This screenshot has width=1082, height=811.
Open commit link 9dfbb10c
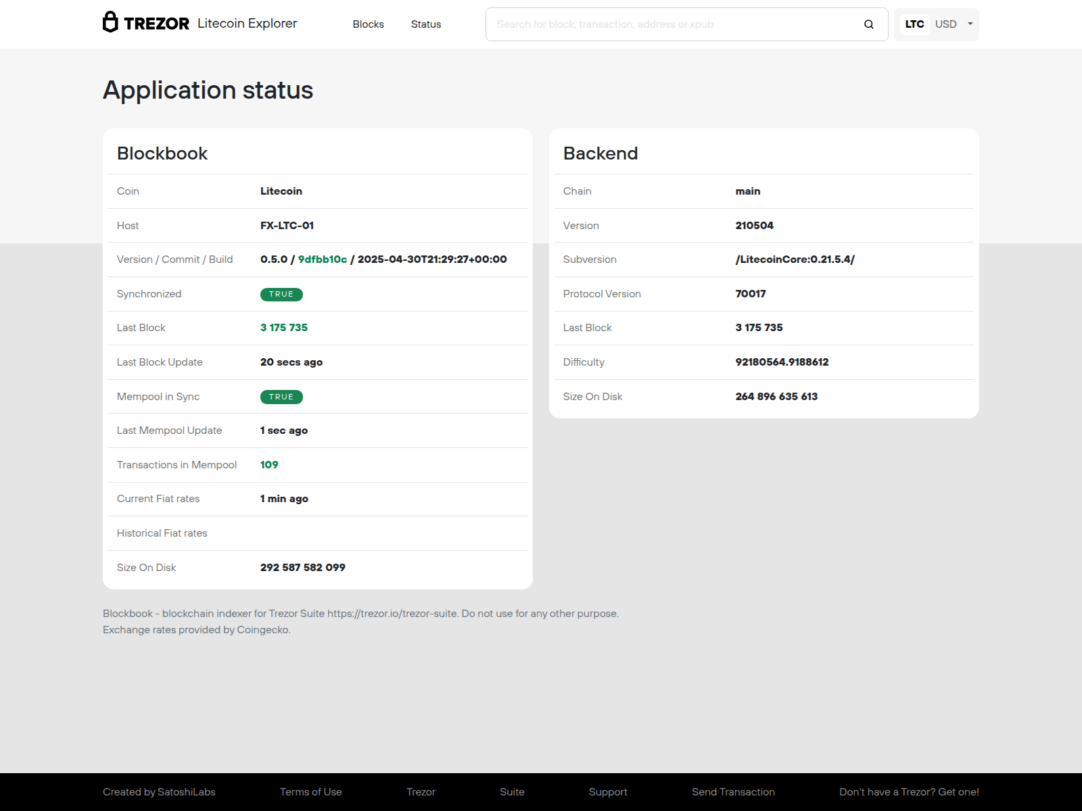click(323, 260)
